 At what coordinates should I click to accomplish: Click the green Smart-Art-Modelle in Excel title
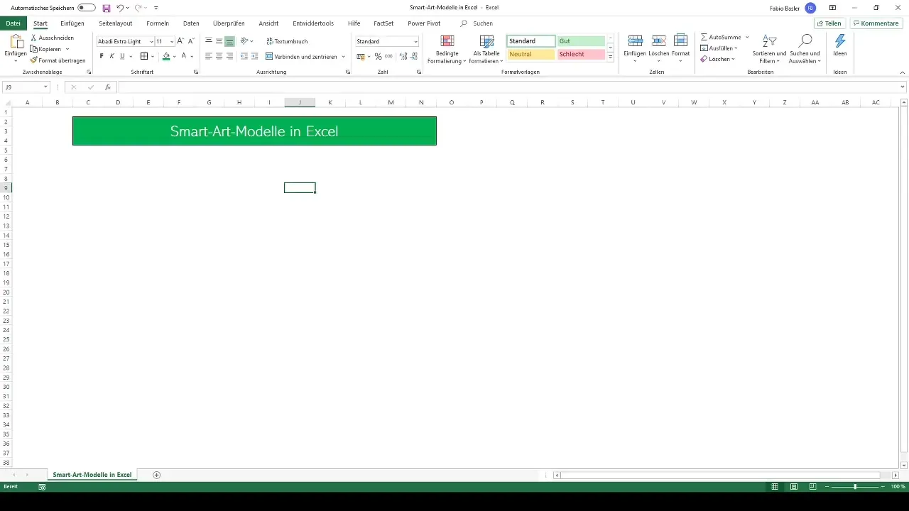click(254, 131)
